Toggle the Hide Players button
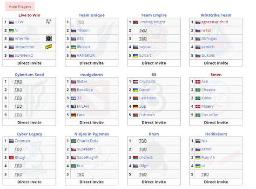The image size is (256, 189). tap(20, 7)
